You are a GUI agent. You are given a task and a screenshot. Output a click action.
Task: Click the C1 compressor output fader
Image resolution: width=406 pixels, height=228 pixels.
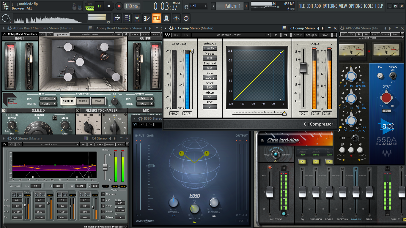(x=303, y=68)
